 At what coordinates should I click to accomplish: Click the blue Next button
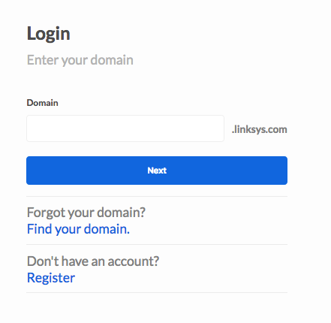click(157, 171)
